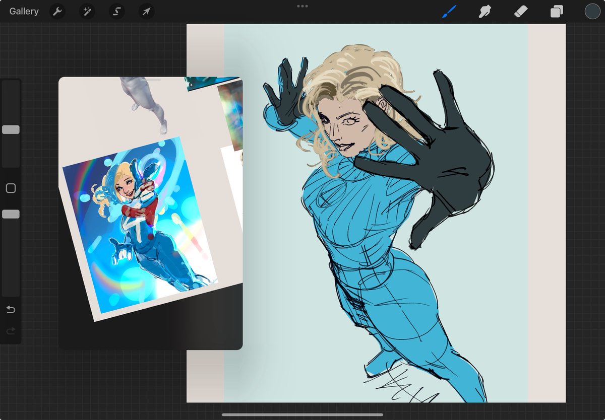Viewport: 605px width, 420px height.
Task: Tap the modify square button between sliders
Action: 11,187
